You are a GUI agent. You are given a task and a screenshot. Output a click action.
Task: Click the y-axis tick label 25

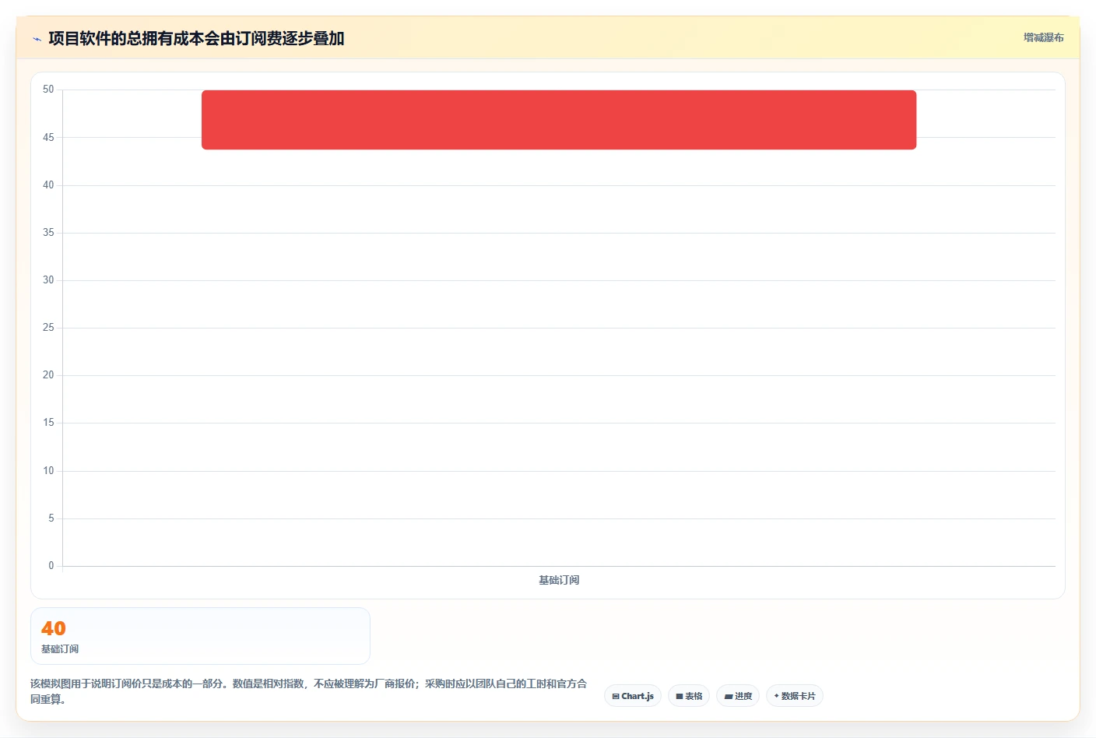pyautogui.click(x=48, y=328)
